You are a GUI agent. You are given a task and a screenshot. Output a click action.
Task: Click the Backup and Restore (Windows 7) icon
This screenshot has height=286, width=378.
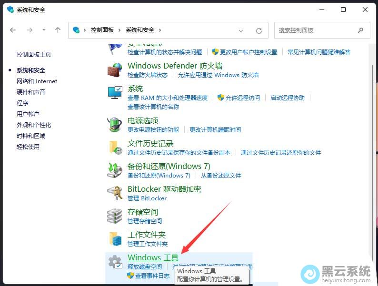click(x=115, y=170)
